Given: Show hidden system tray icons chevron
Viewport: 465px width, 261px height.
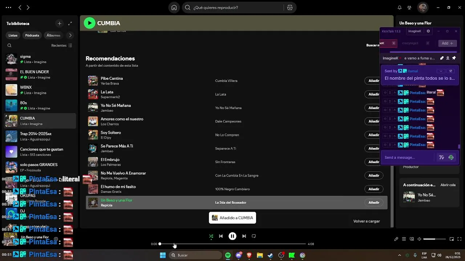Looking at the screenshot, I should [400, 255].
